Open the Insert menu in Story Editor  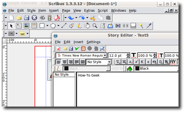pyautogui.click(x=78, y=42)
